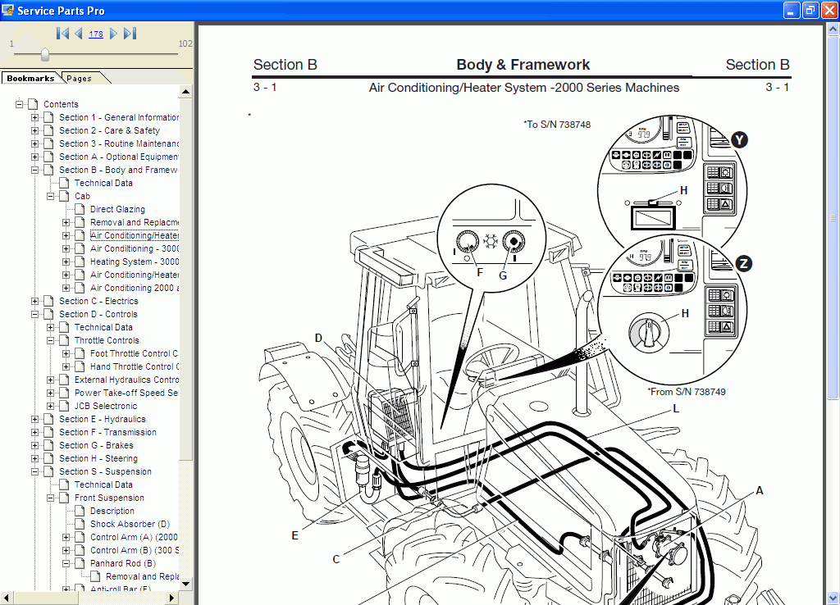The height and width of the screenshot is (605, 840).
Task: Go to the previous page
Action: click(x=79, y=34)
